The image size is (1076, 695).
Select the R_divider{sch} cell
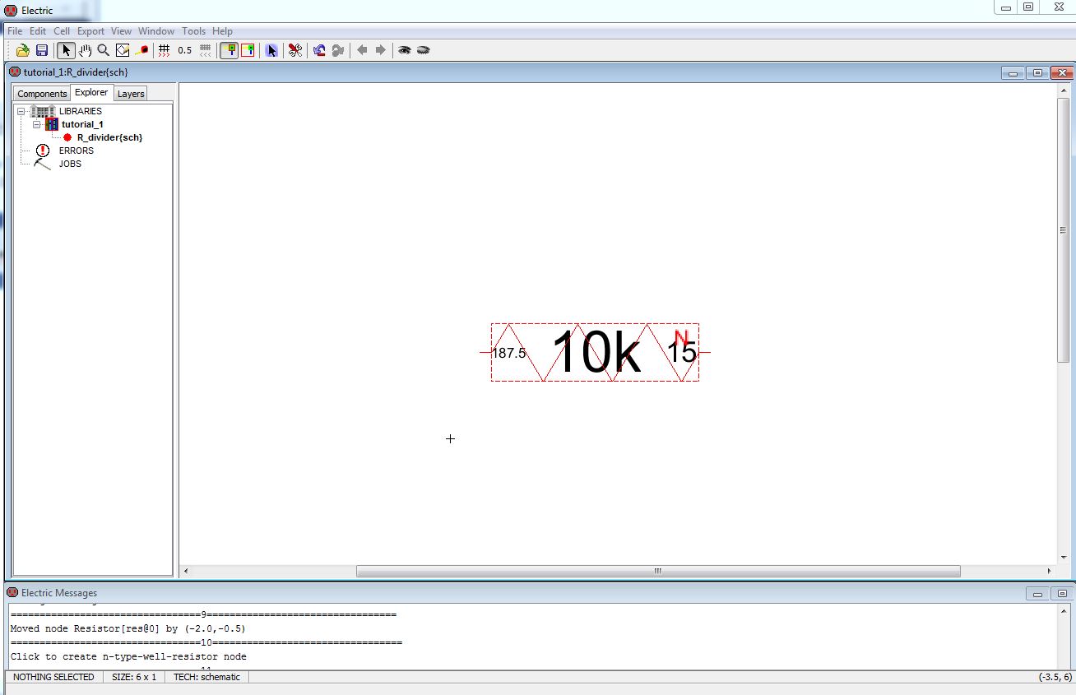click(109, 137)
